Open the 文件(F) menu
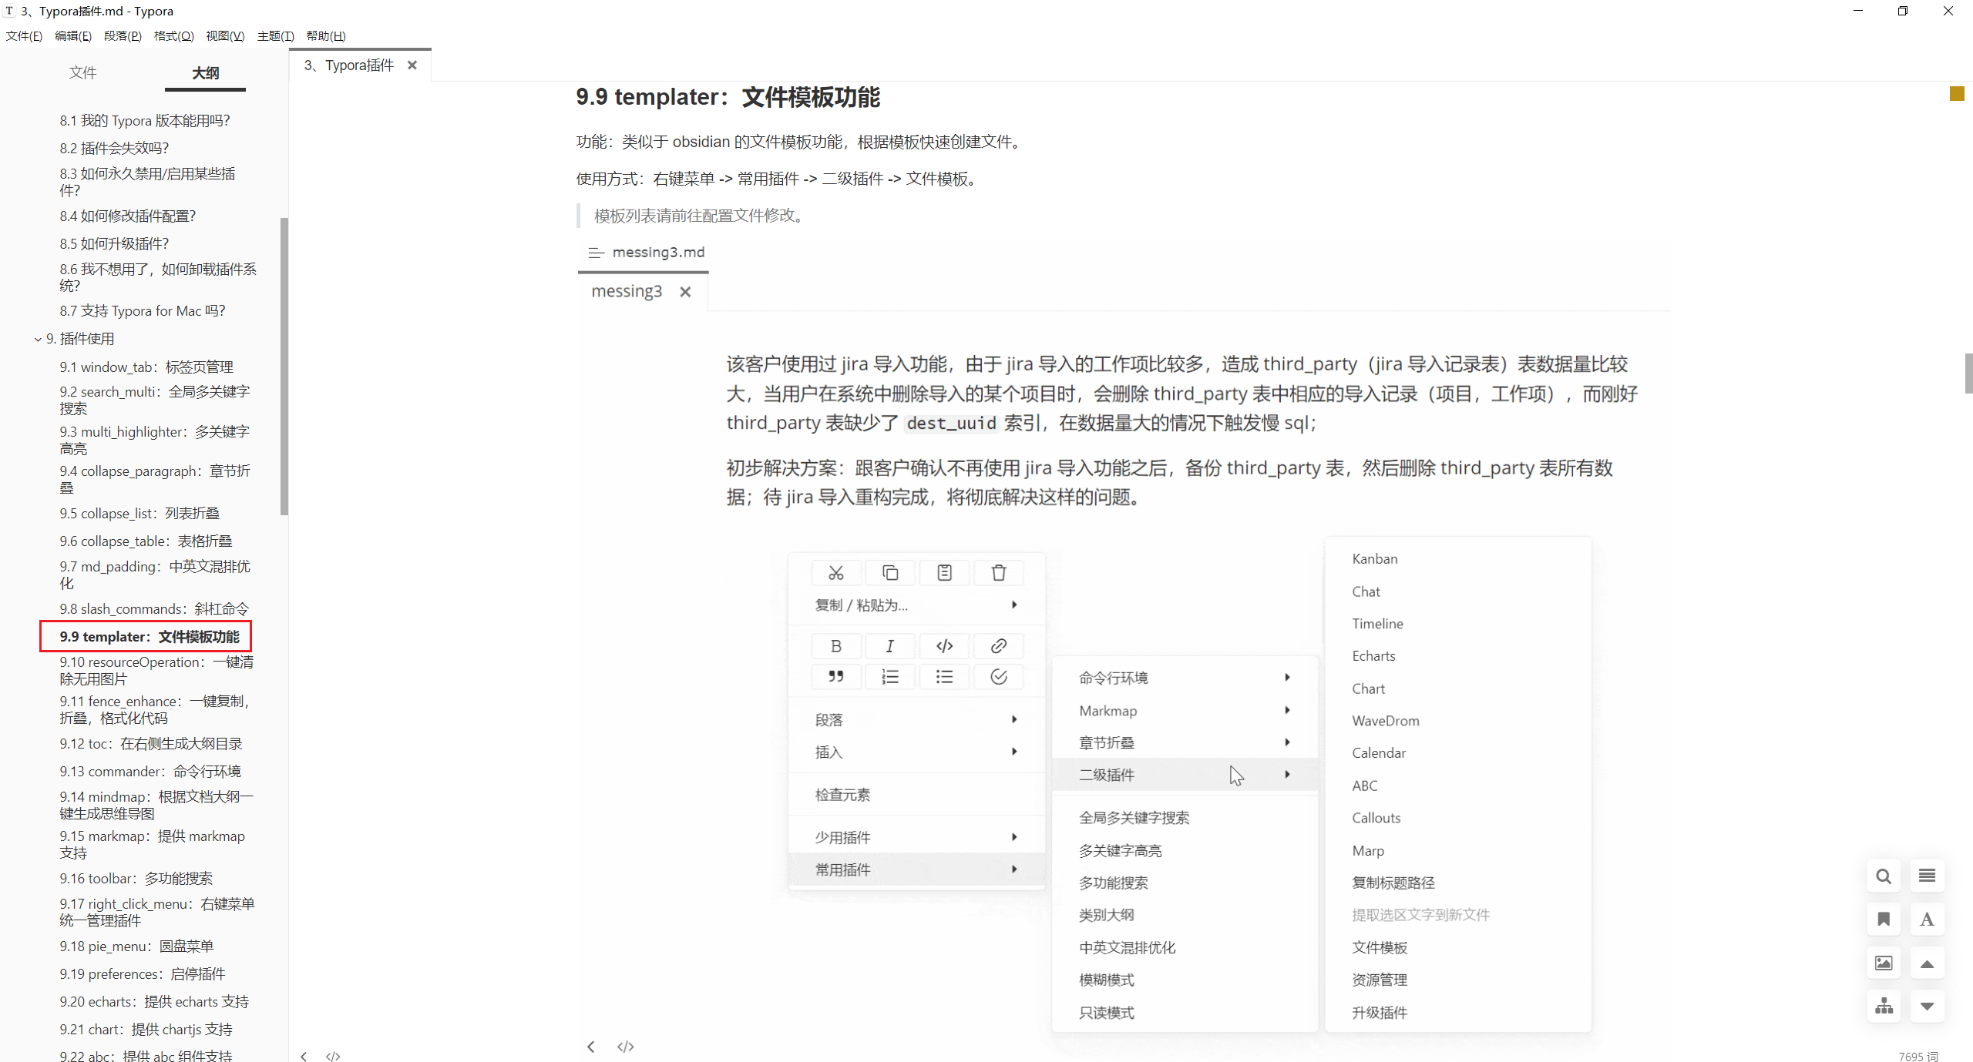This screenshot has height=1062, width=1973. coord(24,36)
